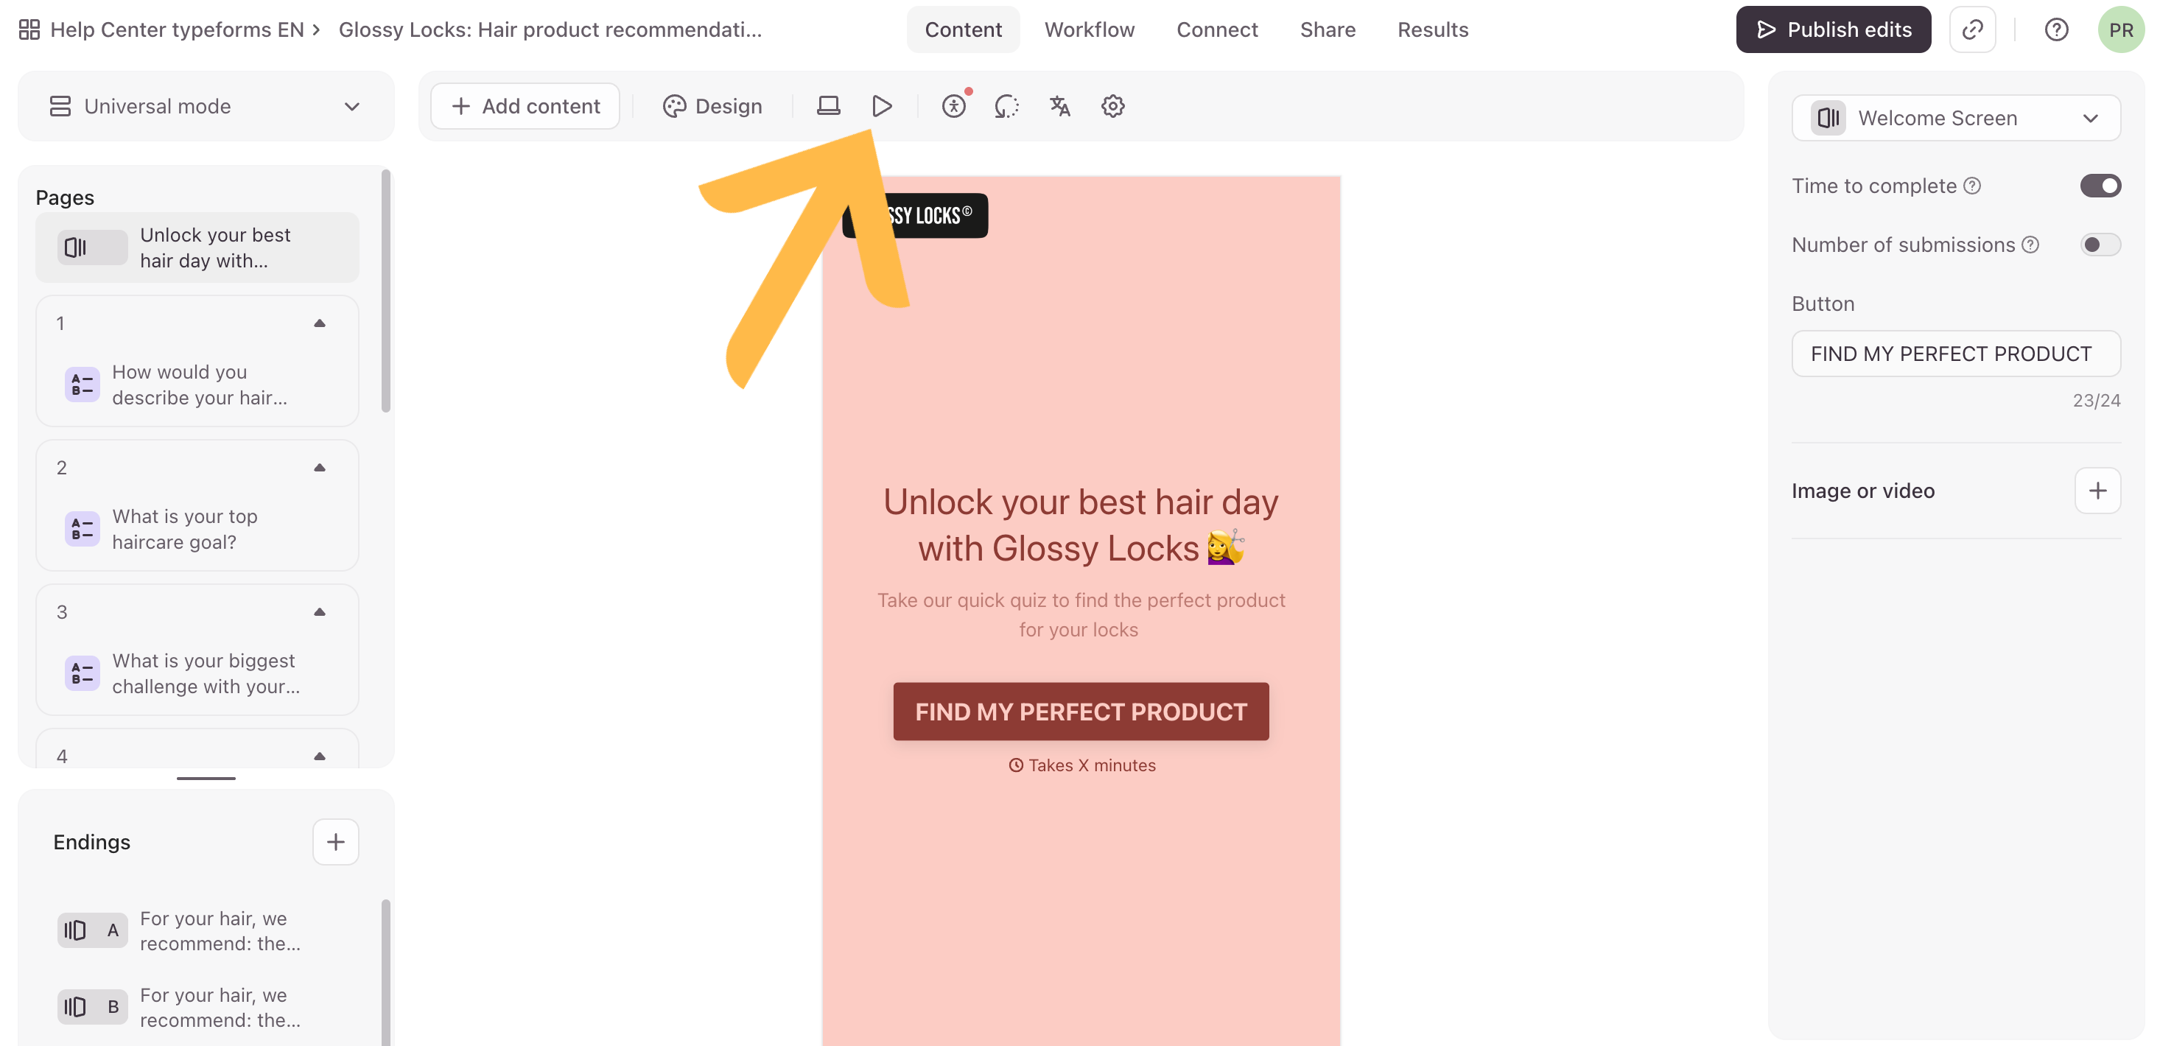This screenshot has height=1046, width=2160.
Task: Collapse page 1 group
Action: (320, 323)
